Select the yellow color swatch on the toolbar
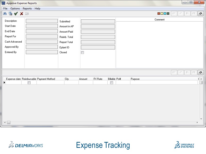The image size is (206, 154). click(x=161, y=14)
